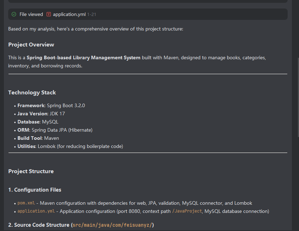The height and width of the screenshot is (231, 299).
Task: Click the 1-21 line range label
Action: click(92, 14)
